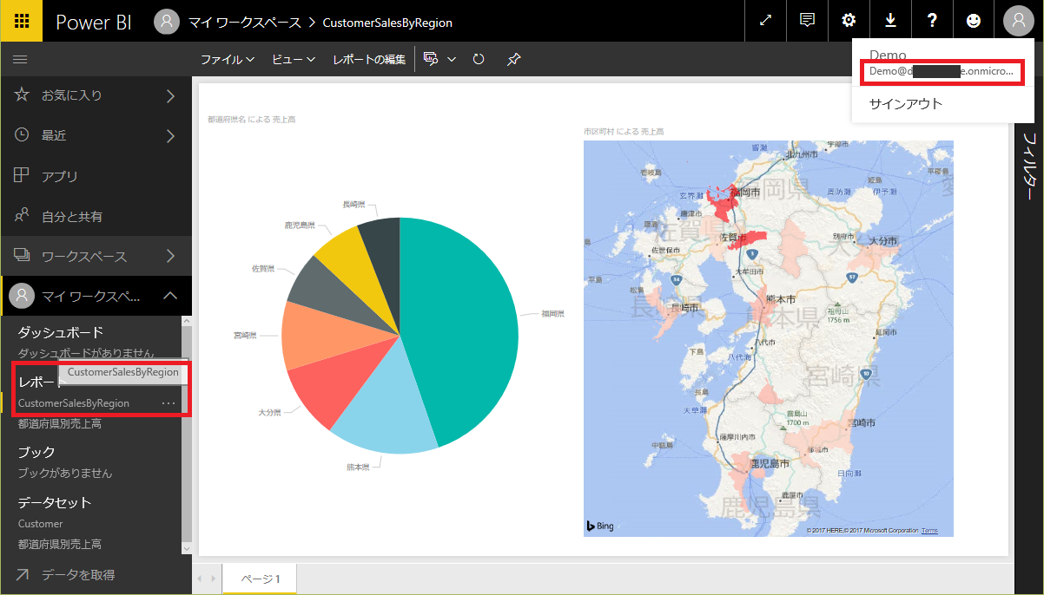
Task: Expand 最近 chevron arrow
Action: point(170,135)
